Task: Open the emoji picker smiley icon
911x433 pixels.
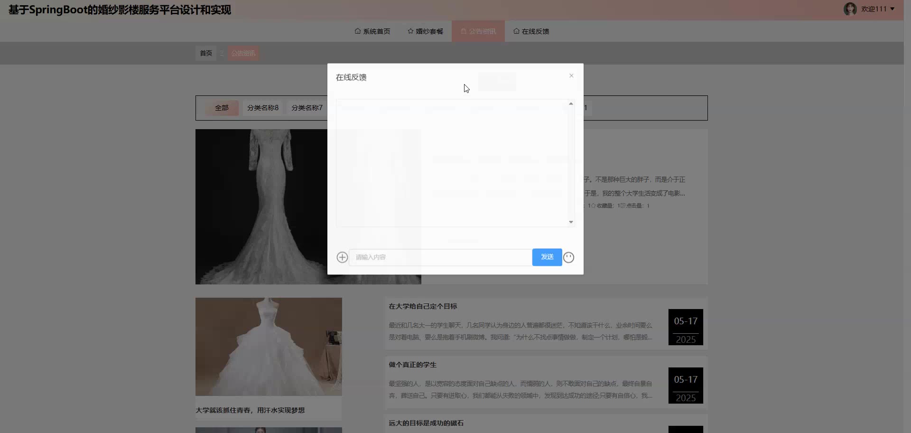Action: (x=568, y=257)
